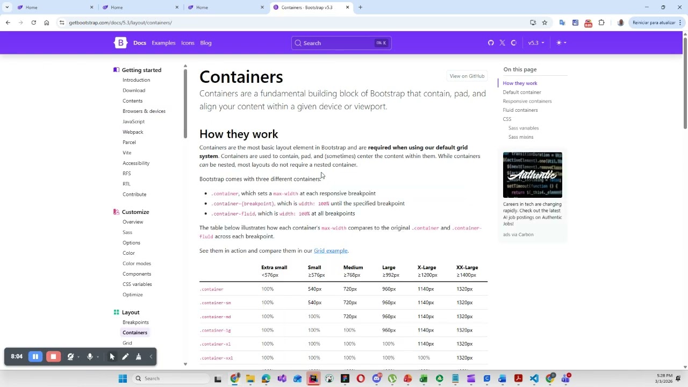Click the Docs navbar item

point(140,43)
